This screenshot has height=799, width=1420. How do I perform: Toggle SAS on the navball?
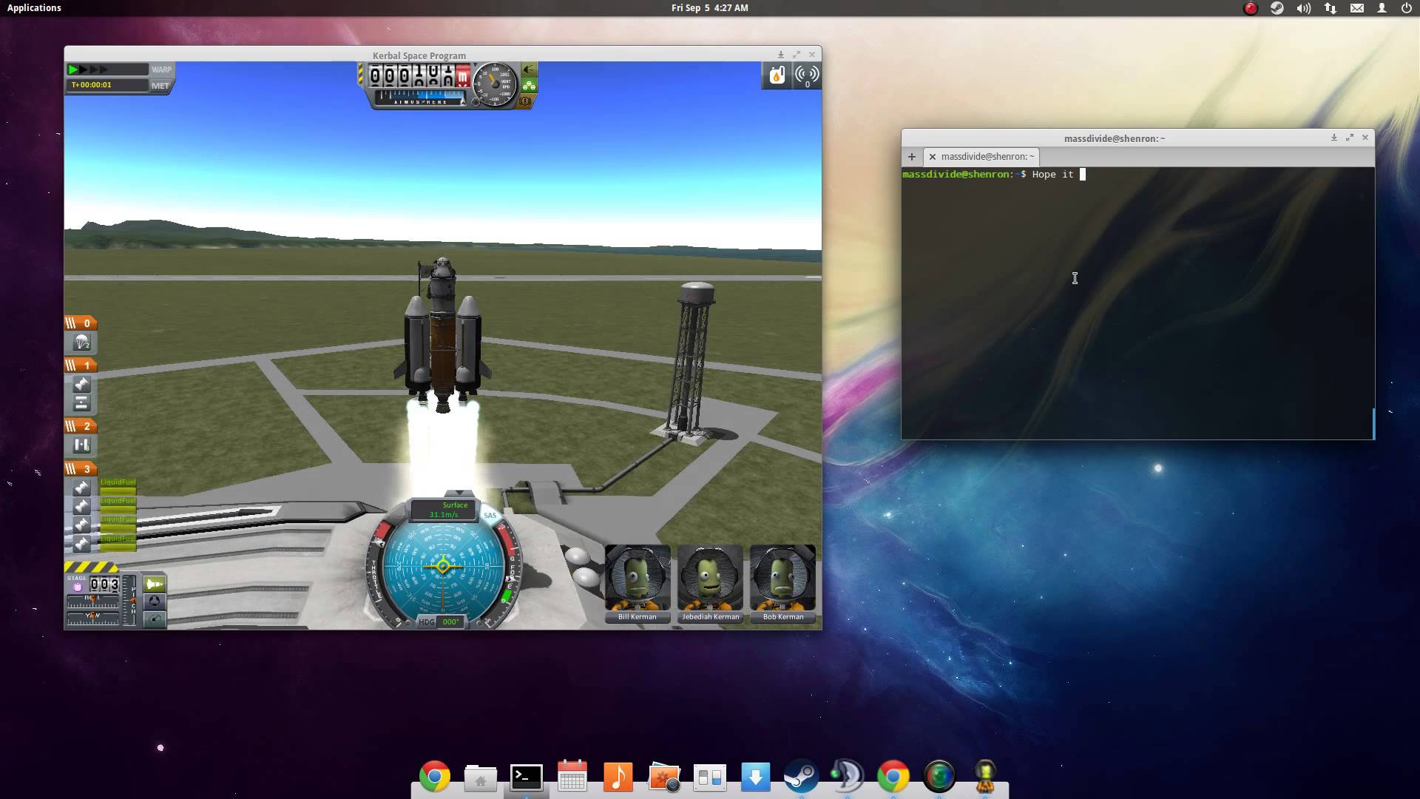[x=490, y=516]
